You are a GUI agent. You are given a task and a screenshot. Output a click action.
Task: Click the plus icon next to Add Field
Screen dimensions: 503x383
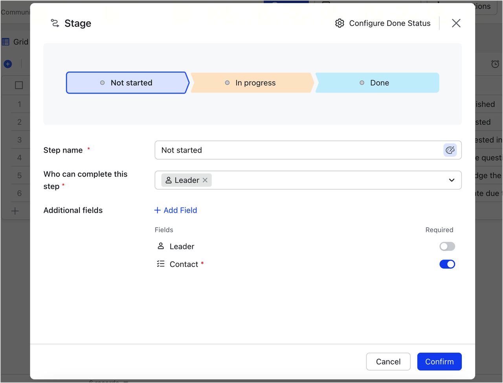click(x=158, y=210)
